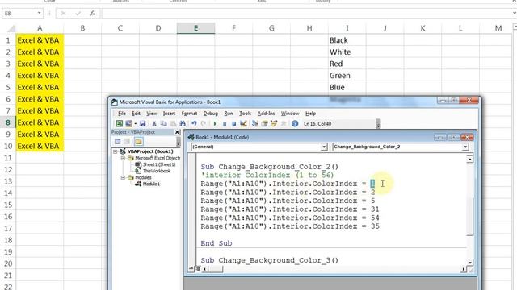Click the Paste icon in VBA toolbar

tap(173, 123)
